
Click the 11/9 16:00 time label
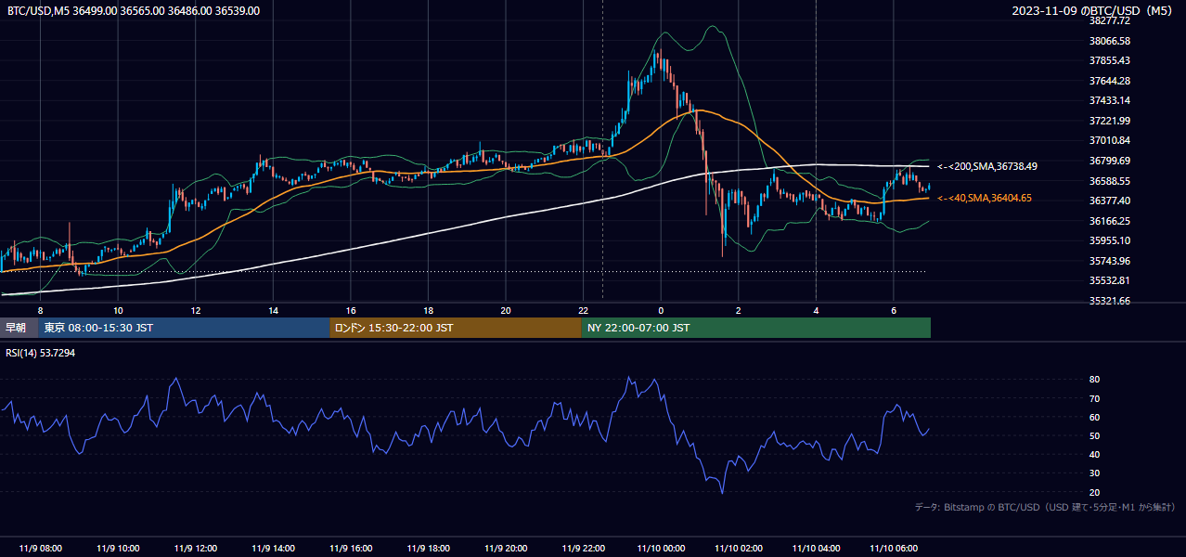pos(350,548)
